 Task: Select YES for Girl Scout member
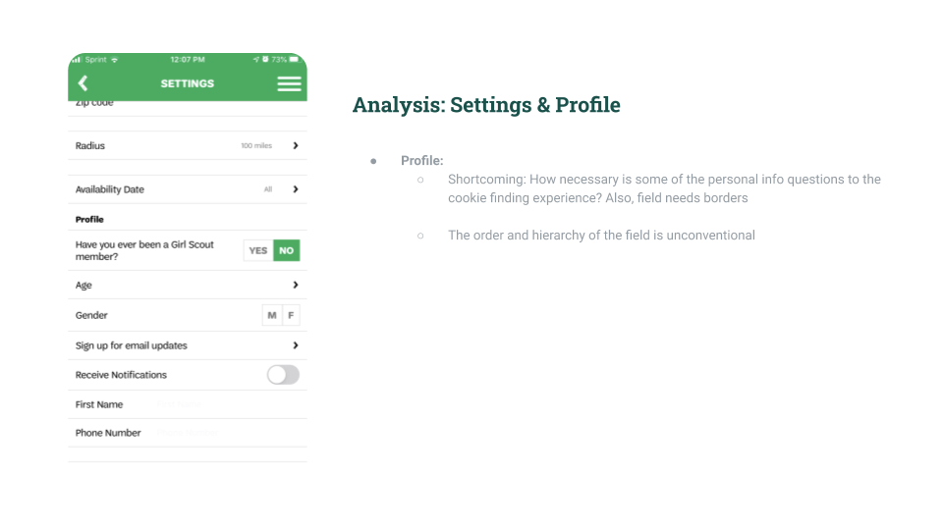tap(258, 250)
